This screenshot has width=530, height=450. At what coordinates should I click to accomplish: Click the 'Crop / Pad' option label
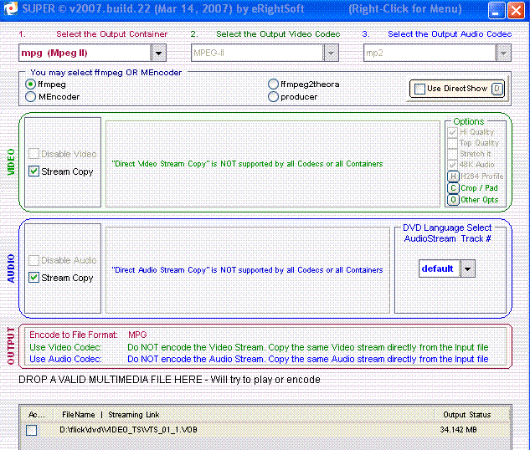[x=479, y=188]
